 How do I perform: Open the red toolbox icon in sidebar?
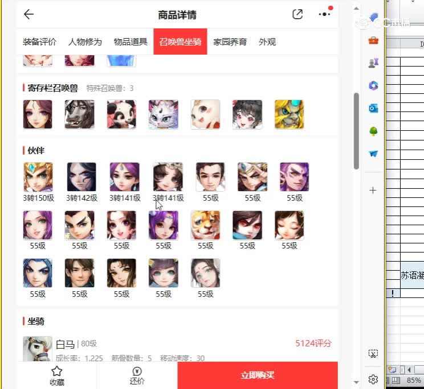click(373, 40)
